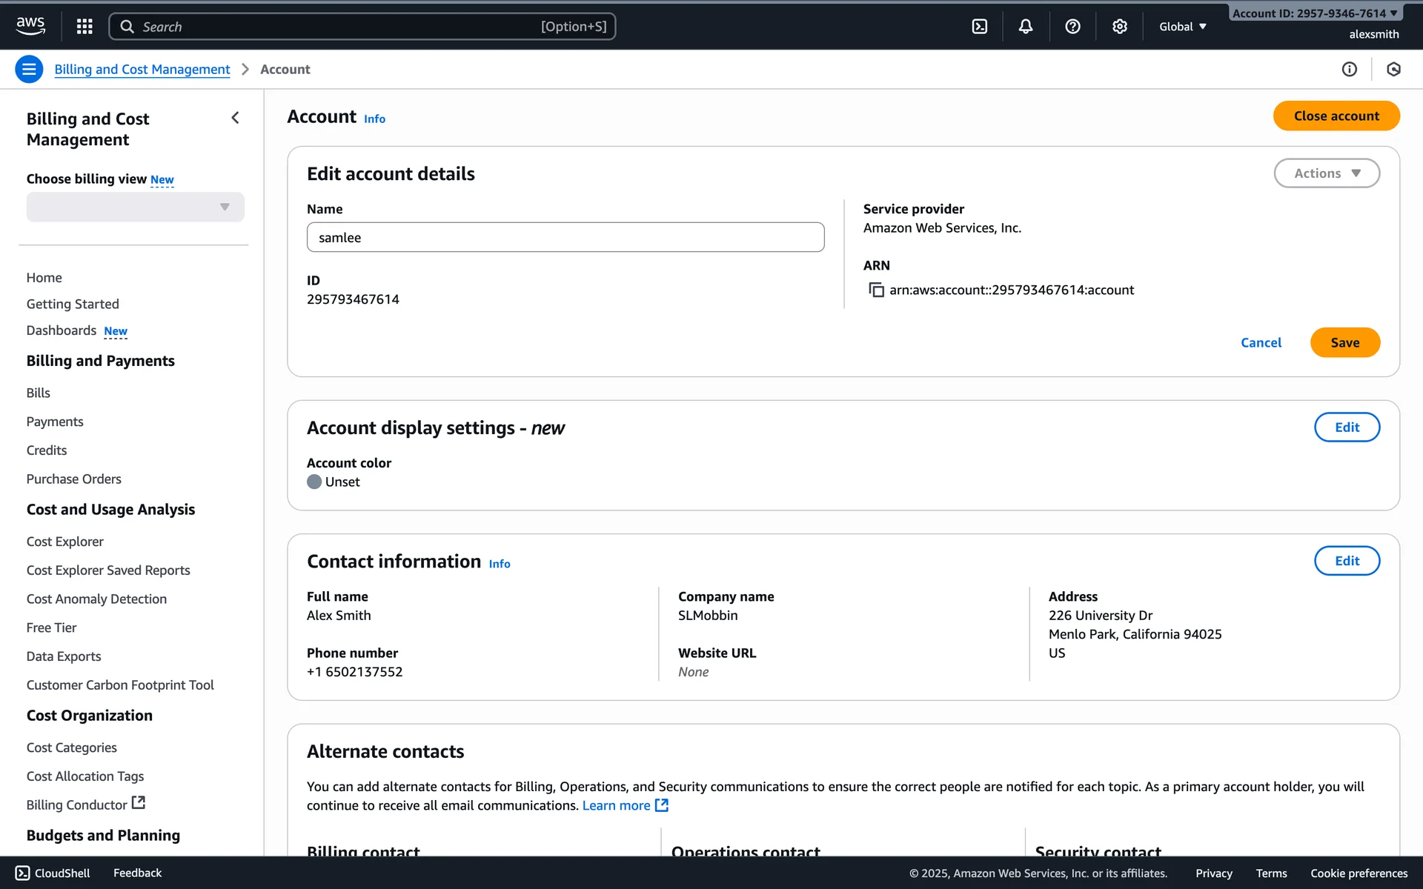
Task: Open the help question mark icon
Action: (1072, 27)
